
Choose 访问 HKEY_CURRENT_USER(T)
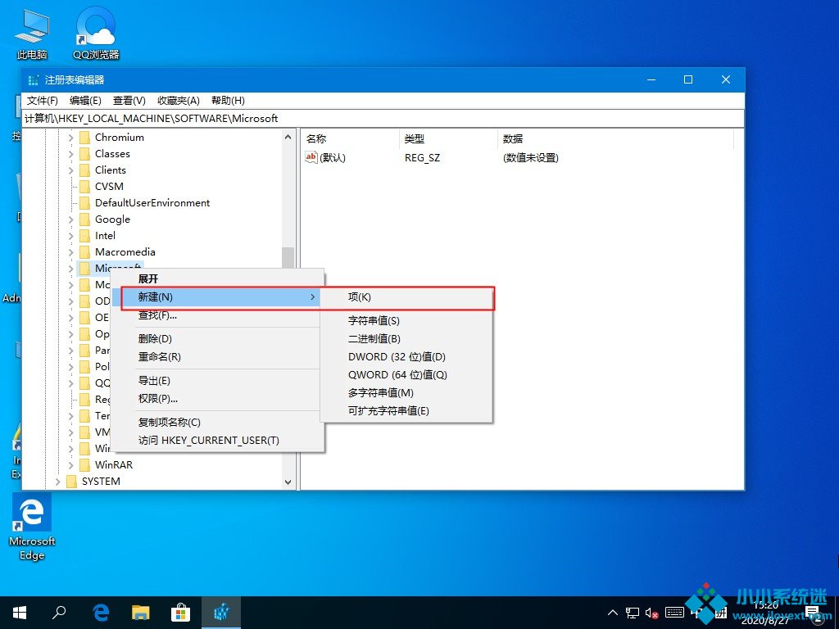(x=217, y=440)
